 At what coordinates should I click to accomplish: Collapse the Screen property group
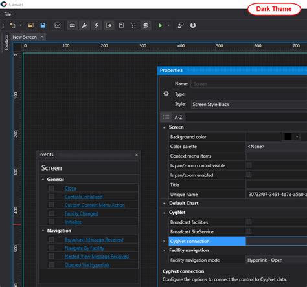point(165,127)
